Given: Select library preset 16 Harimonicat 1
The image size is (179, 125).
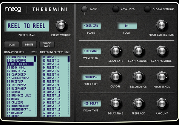Looking at the screenshot, I should [x=20, y=110].
